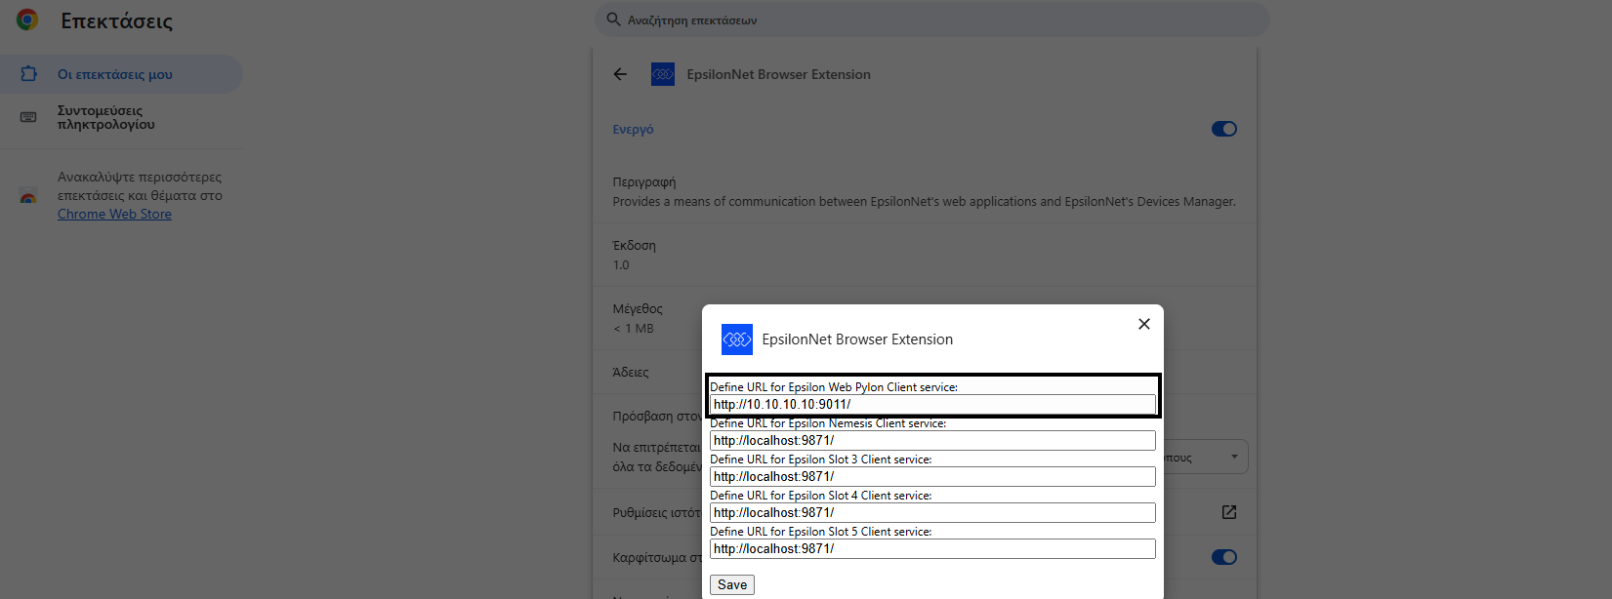Screen dimensions: 1612x599
Task: Open the site access dropdown
Action: point(1205,457)
